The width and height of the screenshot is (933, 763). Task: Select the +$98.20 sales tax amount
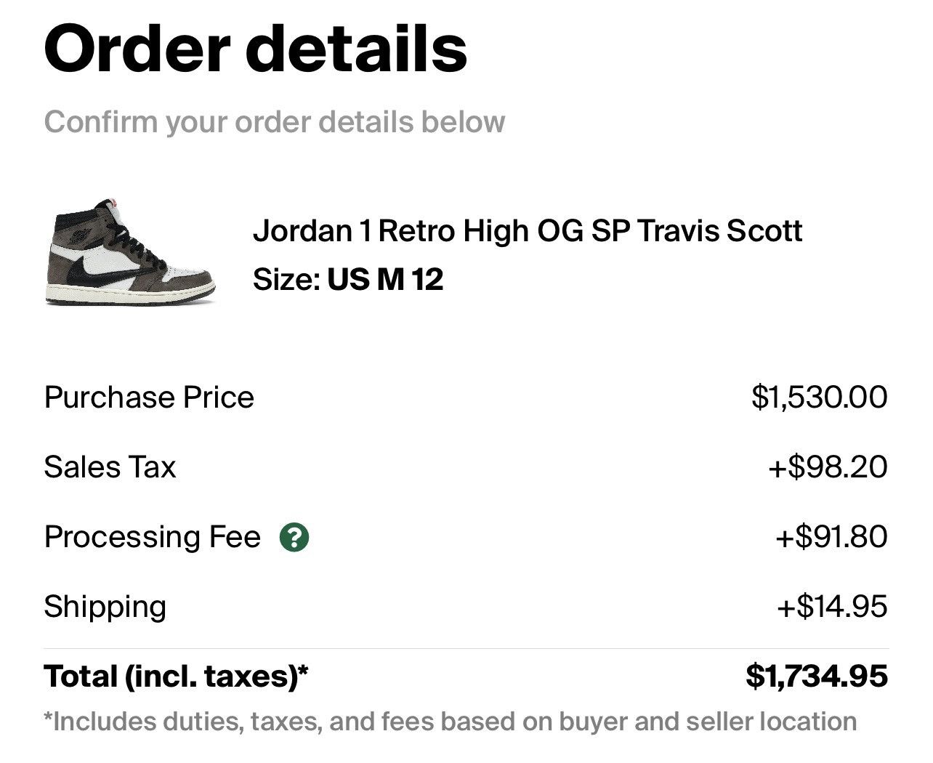(828, 467)
